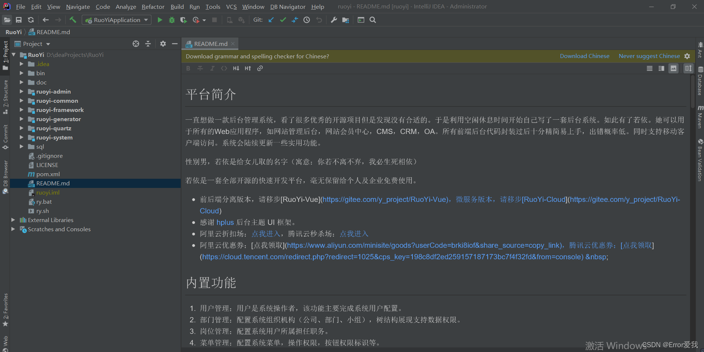Screen dimensions: 704x352
Task: Open the Commit tool window
Action: click(x=6, y=137)
